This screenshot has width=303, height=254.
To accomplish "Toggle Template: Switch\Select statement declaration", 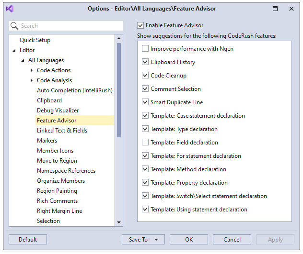I will click(145, 196).
